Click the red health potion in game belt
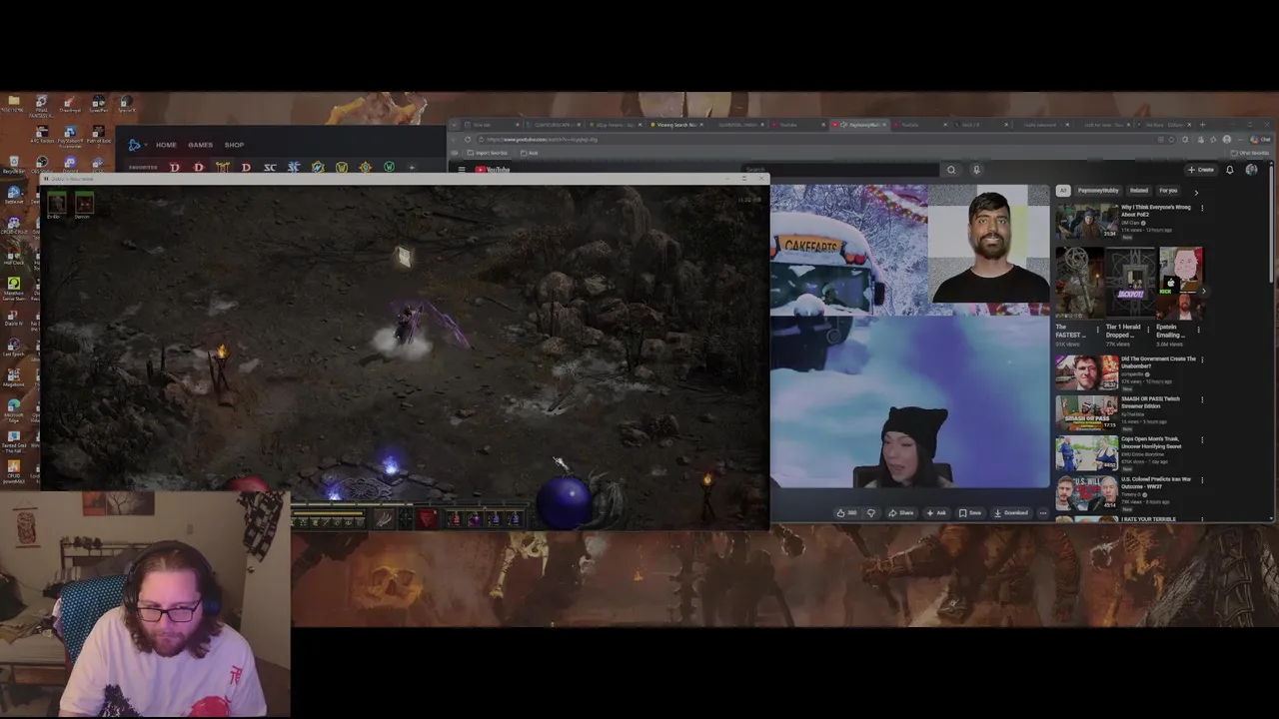1279x719 pixels. [455, 520]
